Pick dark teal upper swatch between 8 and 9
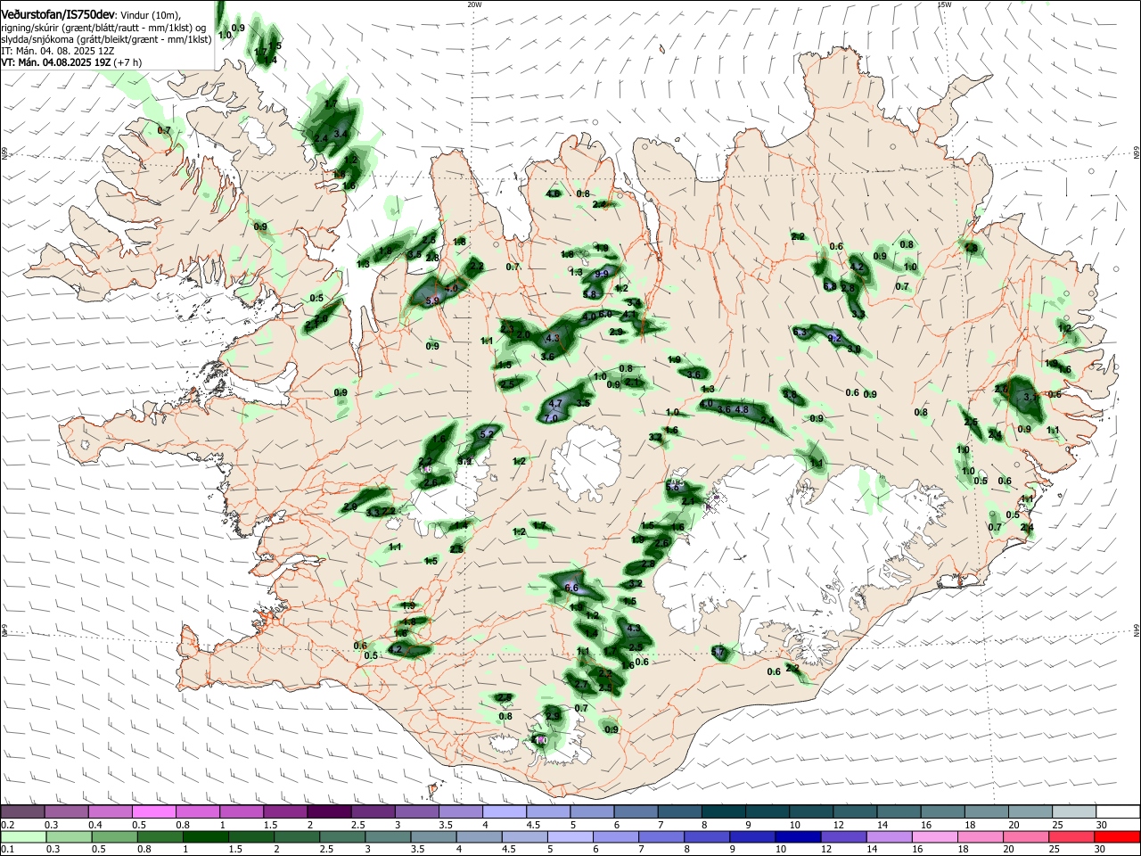 click(x=724, y=812)
